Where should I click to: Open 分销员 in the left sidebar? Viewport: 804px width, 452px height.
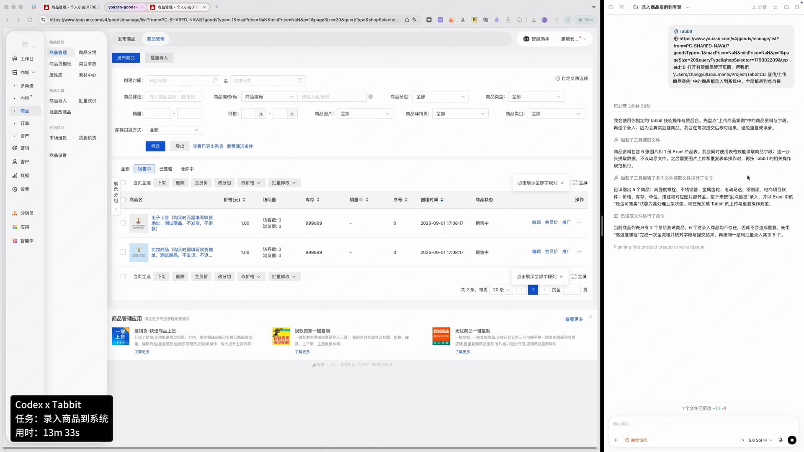23,213
